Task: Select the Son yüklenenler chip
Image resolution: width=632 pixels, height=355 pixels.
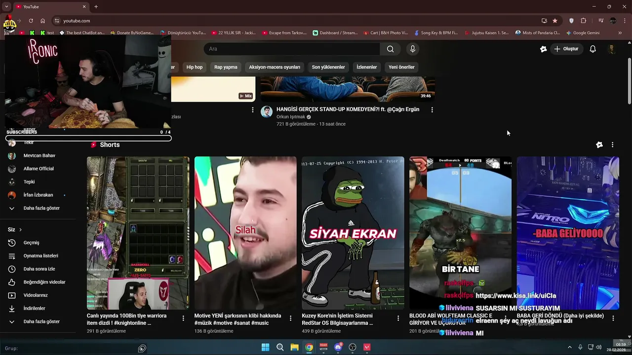Action: (328, 67)
